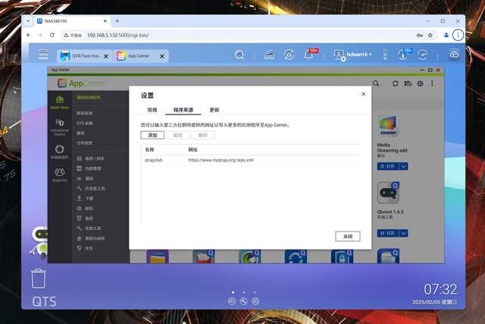The width and height of the screenshot is (485, 324).
Task: Open the QNAP Store sidebar icon
Action: 59,102
